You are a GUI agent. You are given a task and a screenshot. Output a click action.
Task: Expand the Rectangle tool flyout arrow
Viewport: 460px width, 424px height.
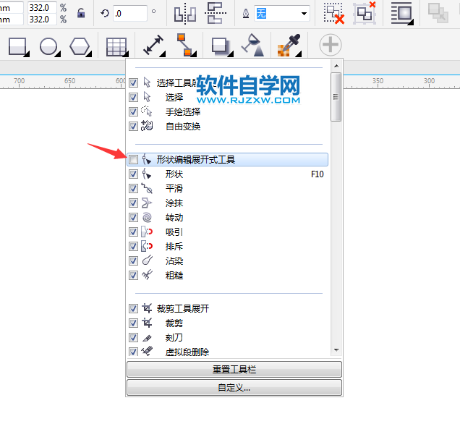[x=27, y=54]
